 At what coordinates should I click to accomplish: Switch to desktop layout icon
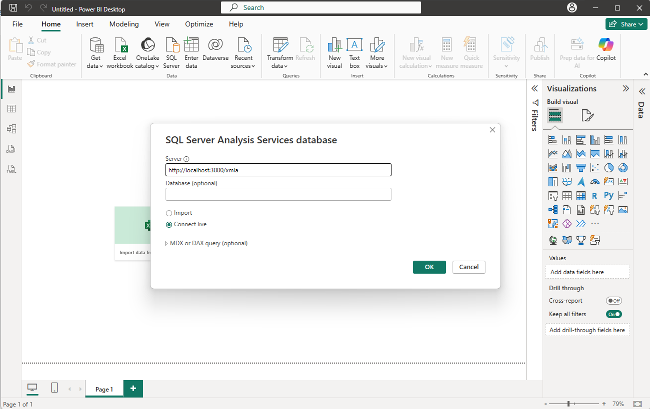[x=32, y=389]
